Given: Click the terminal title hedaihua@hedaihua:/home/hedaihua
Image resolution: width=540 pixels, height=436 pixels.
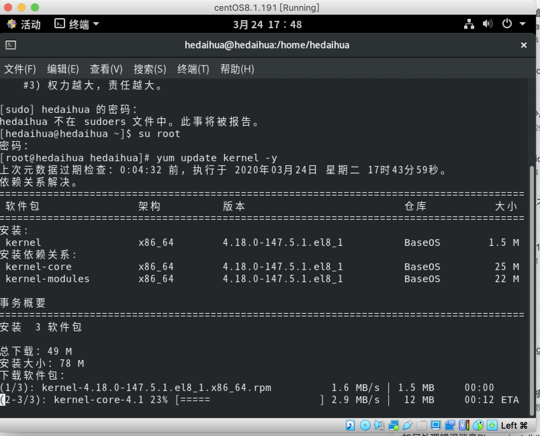Looking at the screenshot, I should (267, 45).
